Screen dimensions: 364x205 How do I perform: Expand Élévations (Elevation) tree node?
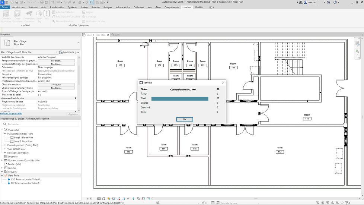pyautogui.click(x=5, y=153)
